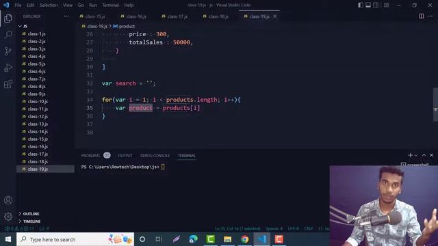Image resolution: width=438 pixels, height=246 pixels.
Task: Expand the Timeline section
Action: coord(31,221)
